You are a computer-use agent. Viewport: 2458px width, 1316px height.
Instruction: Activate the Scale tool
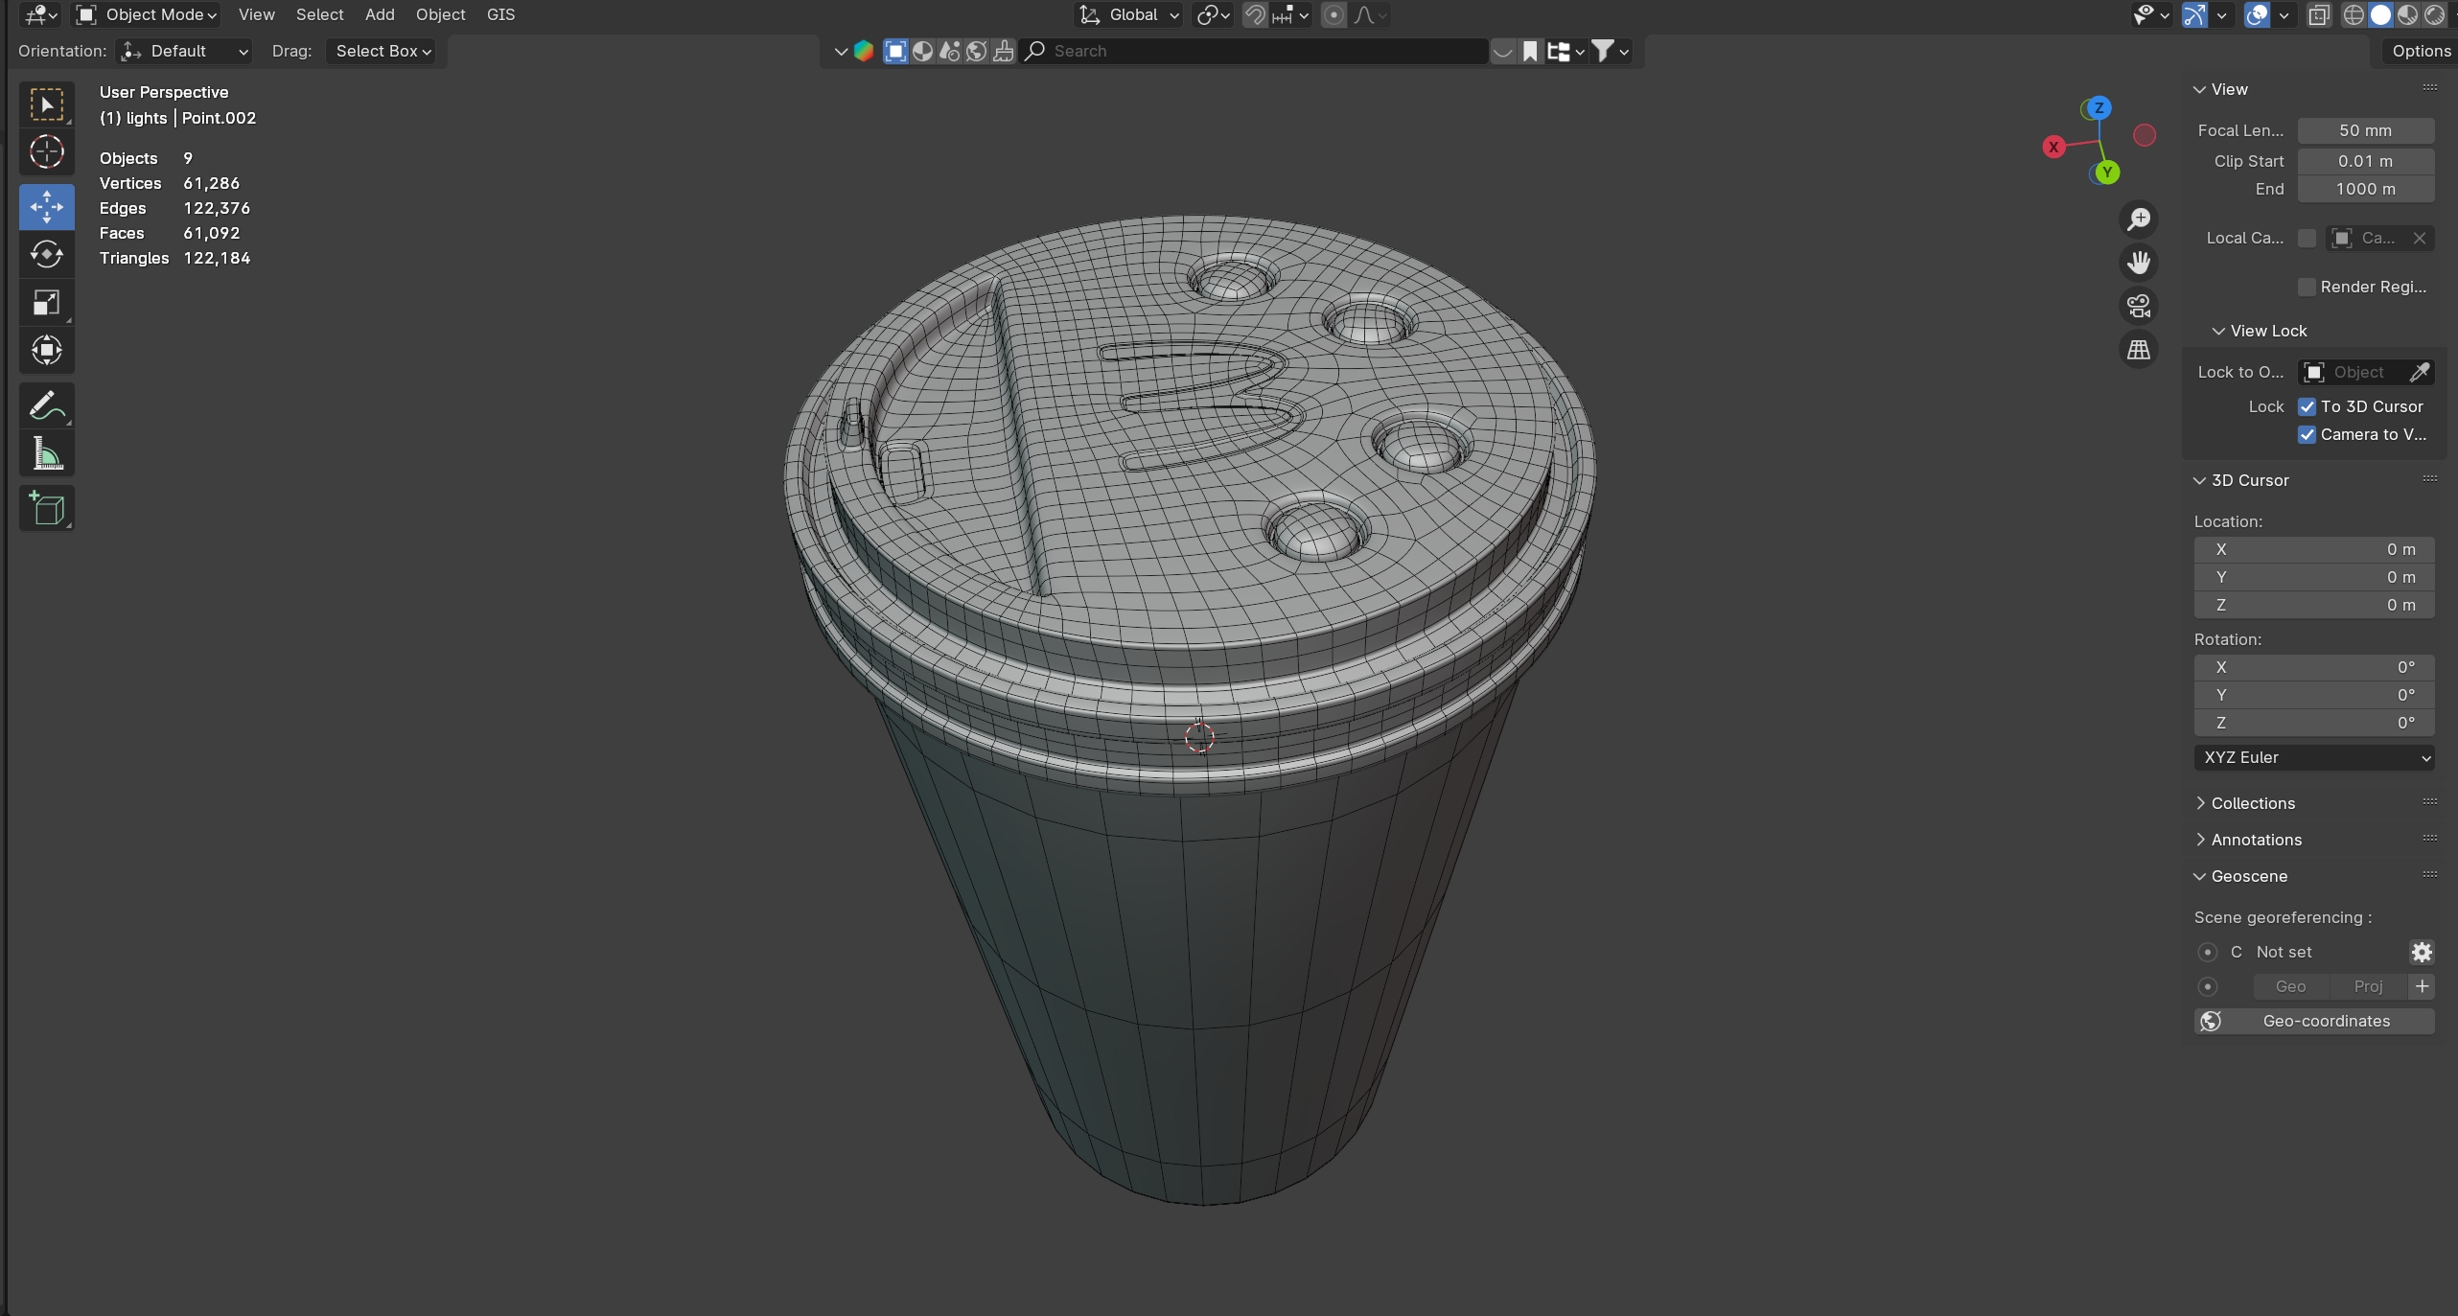click(x=46, y=303)
